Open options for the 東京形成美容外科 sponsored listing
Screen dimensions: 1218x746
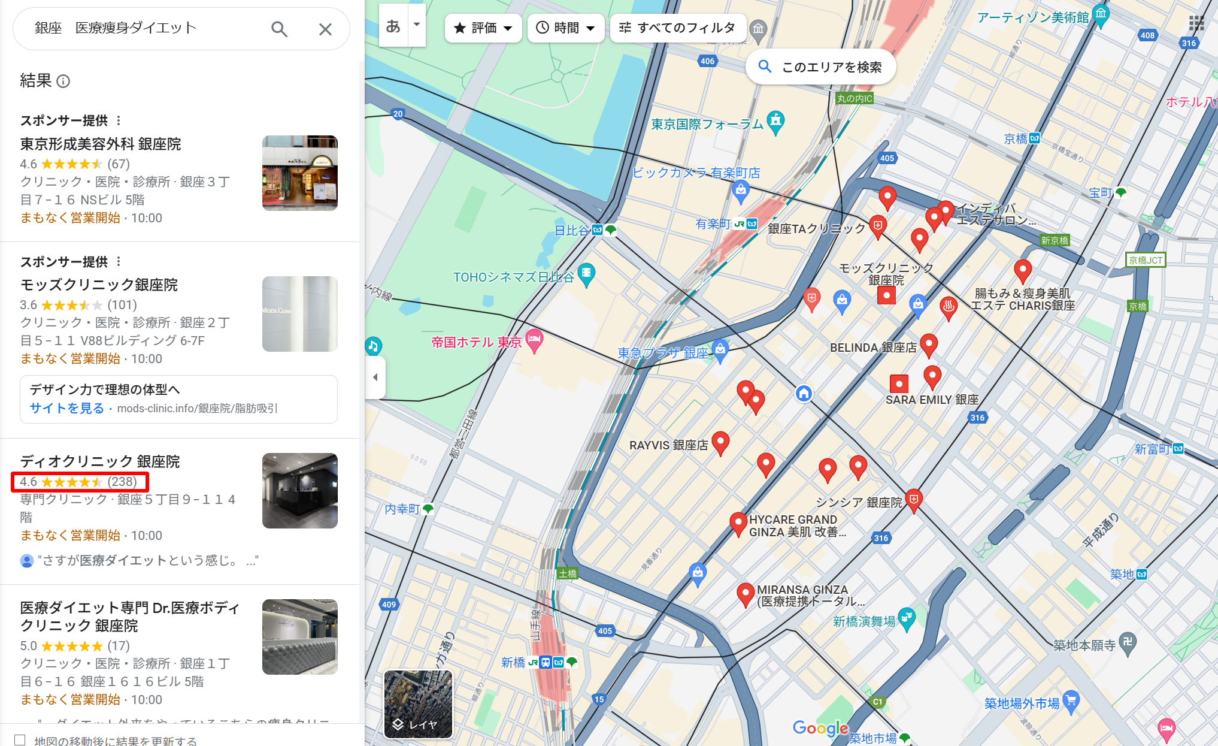[x=119, y=120]
